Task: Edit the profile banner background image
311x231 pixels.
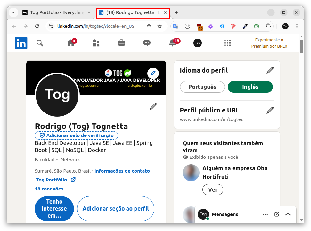Action: pos(153,73)
